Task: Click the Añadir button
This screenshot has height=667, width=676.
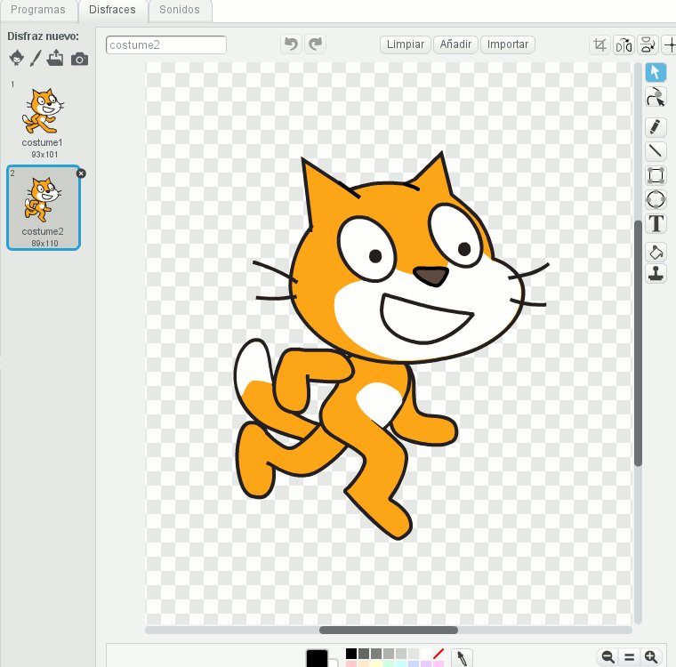Action: pyautogui.click(x=455, y=44)
